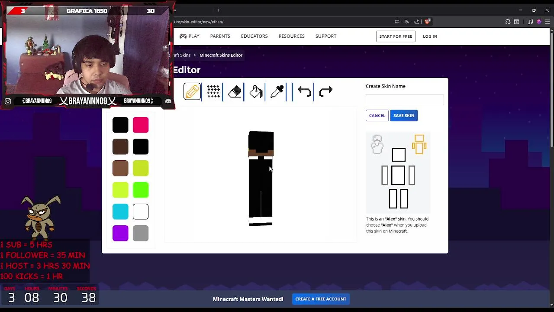Pick the pink color swatch

pos(141,125)
